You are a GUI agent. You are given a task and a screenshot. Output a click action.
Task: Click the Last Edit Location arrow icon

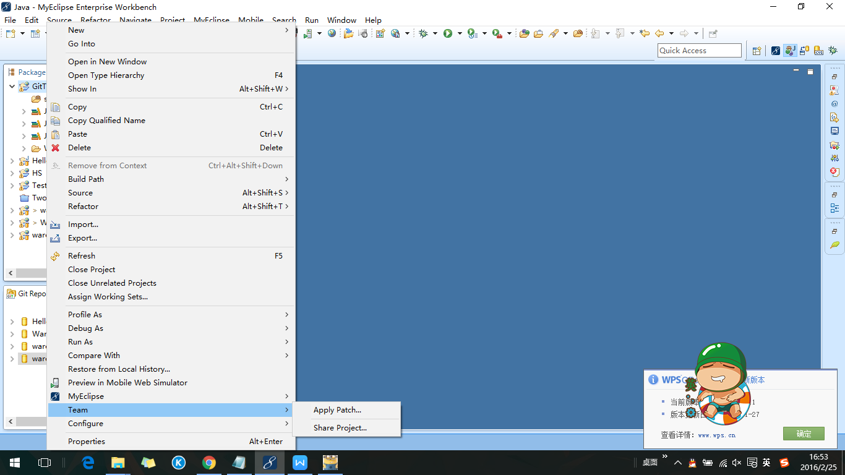click(645, 33)
